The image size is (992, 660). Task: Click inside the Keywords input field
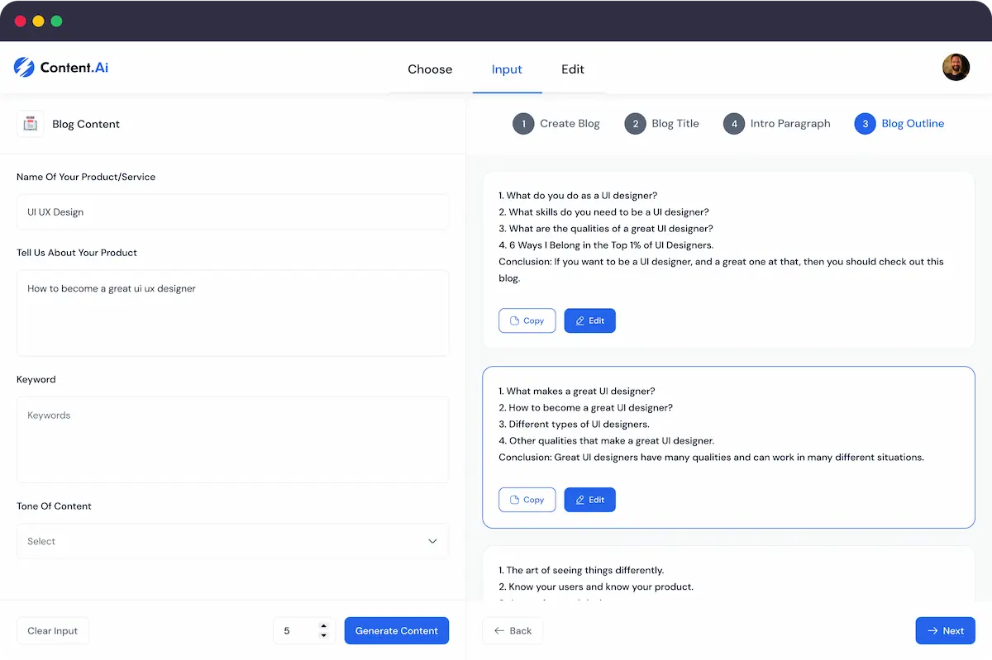[232, 439]
